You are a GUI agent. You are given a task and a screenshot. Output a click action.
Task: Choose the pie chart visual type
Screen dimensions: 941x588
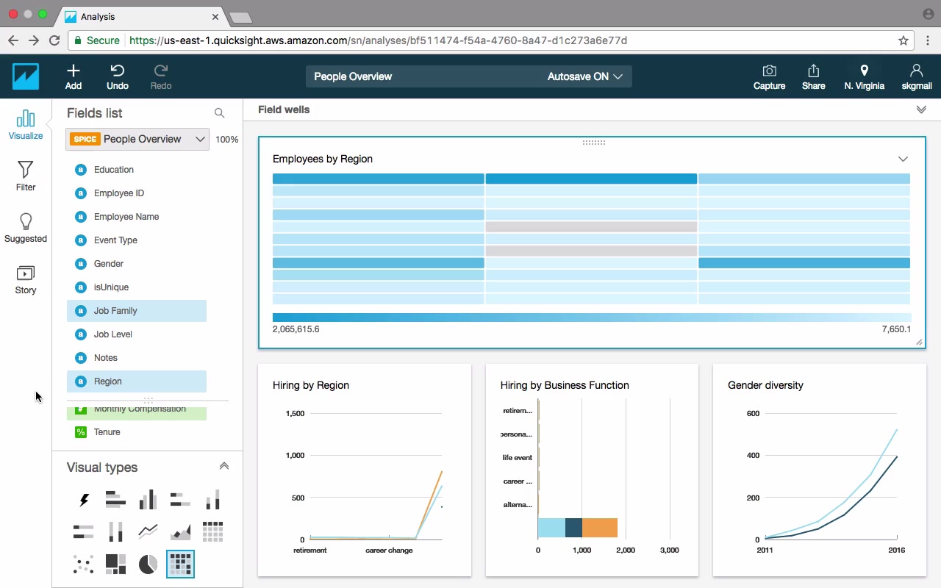[148, 564]
